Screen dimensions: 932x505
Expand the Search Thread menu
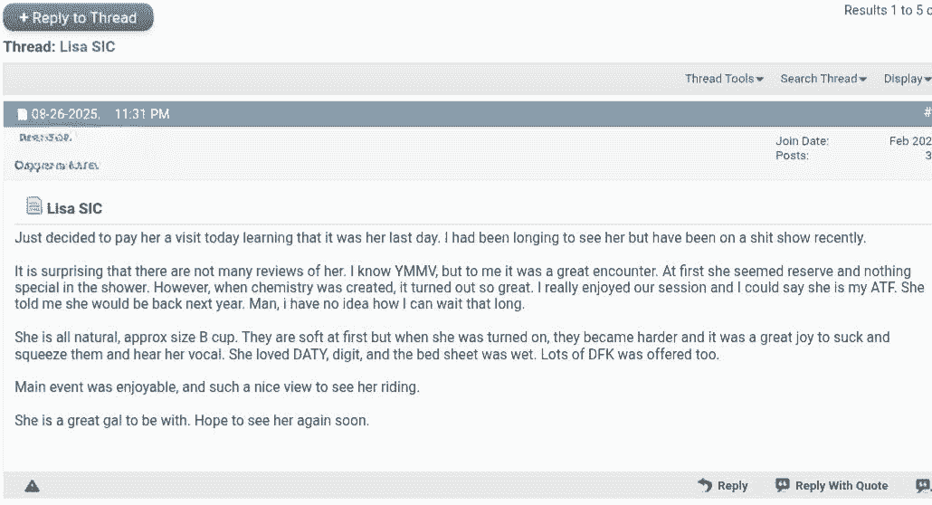click(x=823, y=79)
